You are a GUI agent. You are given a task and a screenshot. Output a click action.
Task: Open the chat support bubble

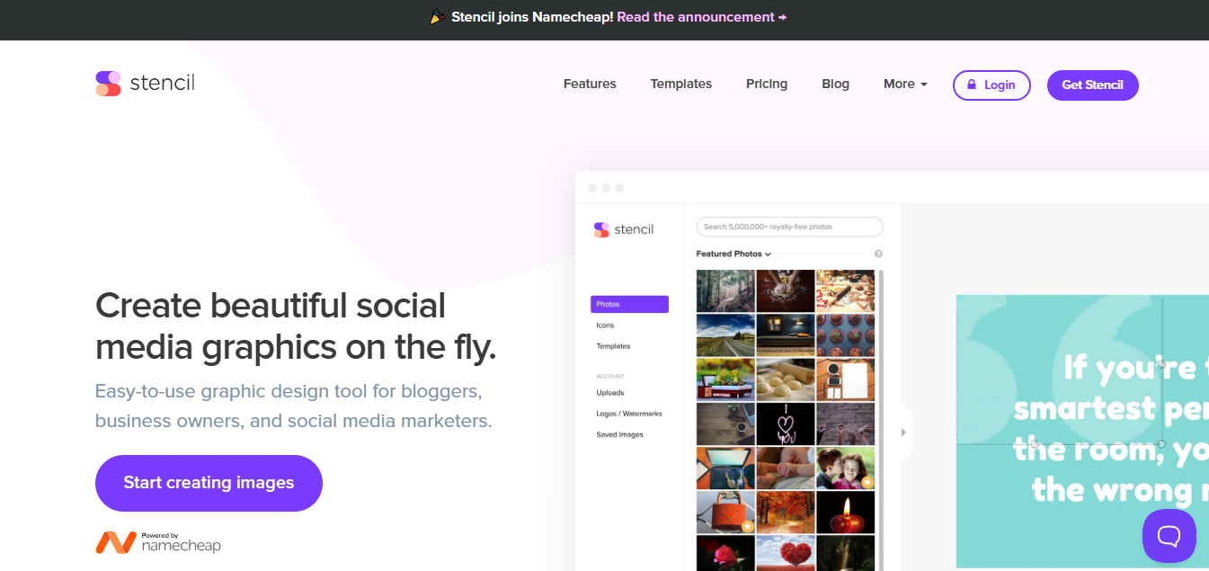pyautogui.click(x=1169, y=536)
